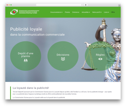This screenshot has width=126, height=107.
Task: Close the window with the red button
Action: (x=7, y=5)
